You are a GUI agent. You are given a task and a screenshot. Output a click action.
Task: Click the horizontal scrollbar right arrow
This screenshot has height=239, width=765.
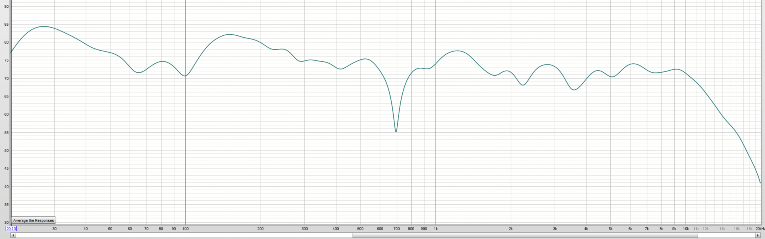point(758,235)
